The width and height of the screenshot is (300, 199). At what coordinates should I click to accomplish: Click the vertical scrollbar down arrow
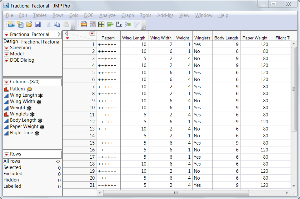coord(294,186)
